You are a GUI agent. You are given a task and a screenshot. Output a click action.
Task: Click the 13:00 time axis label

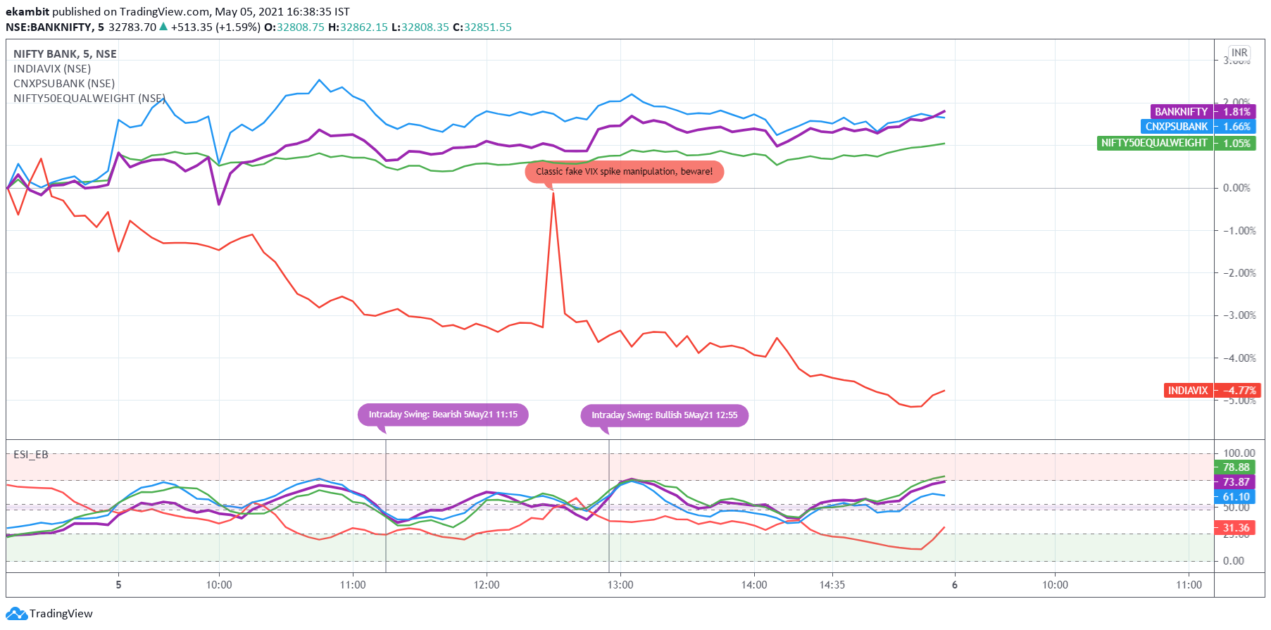[620, 585]
